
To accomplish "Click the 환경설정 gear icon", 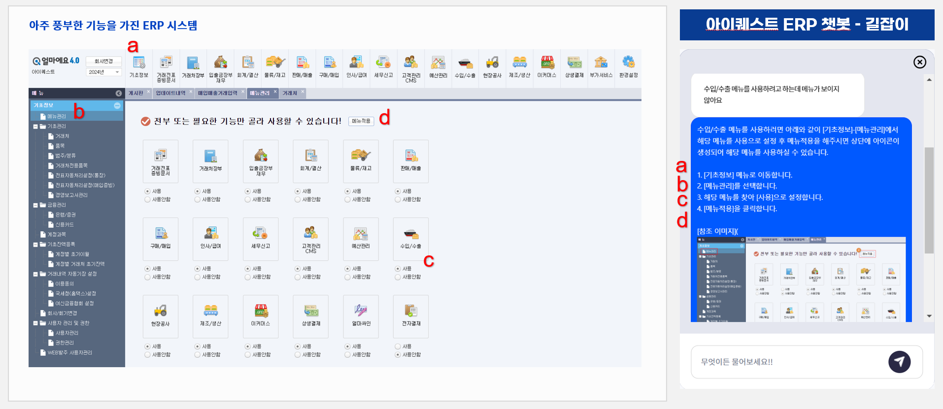I will tap(628, 67).
